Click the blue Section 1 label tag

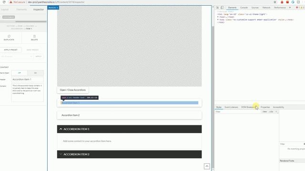pyautogui.click(x=53, y=8)
